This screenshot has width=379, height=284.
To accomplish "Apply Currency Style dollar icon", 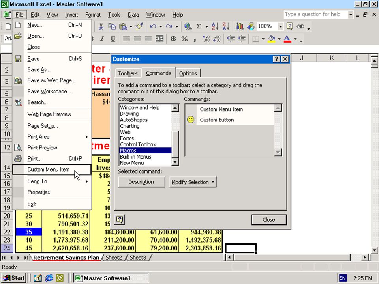I will pyautogui.click(x=173, y=39).
